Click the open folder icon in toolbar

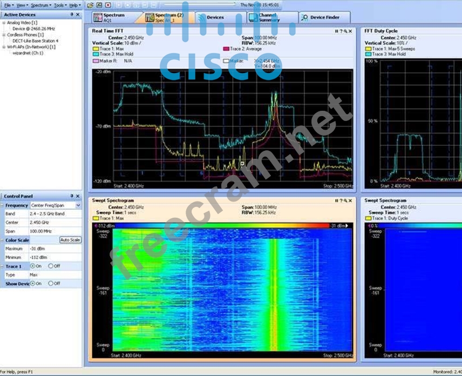click(x=91, y=5)
